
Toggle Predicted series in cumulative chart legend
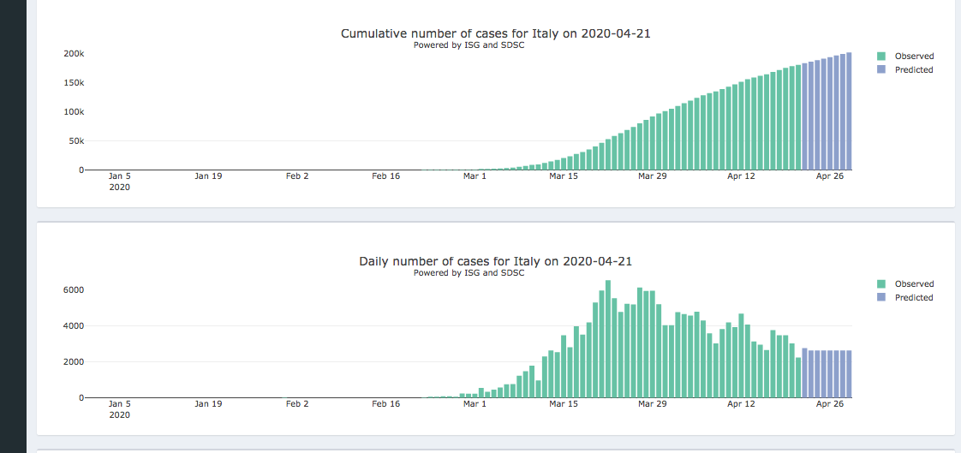click(x=914, y=70)
